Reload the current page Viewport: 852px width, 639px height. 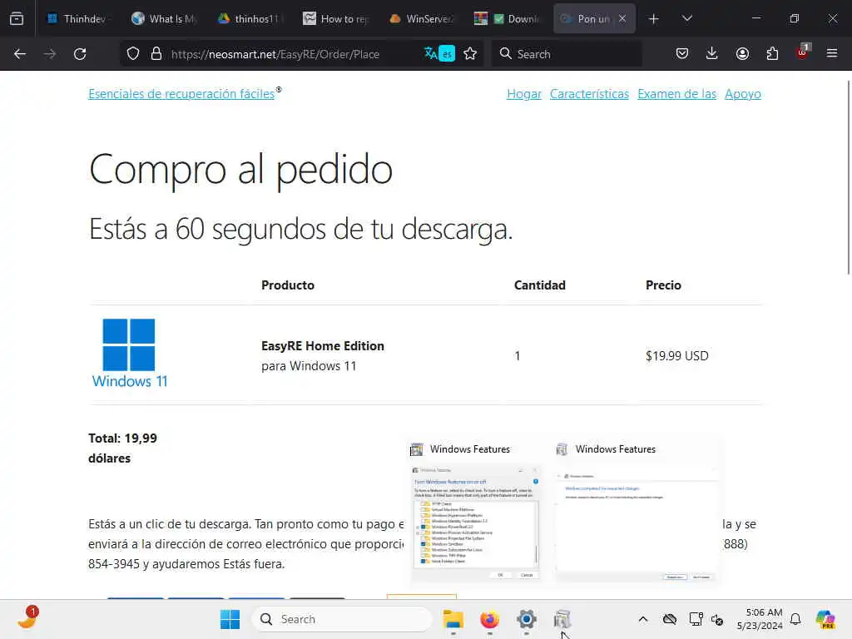(80, 54)
